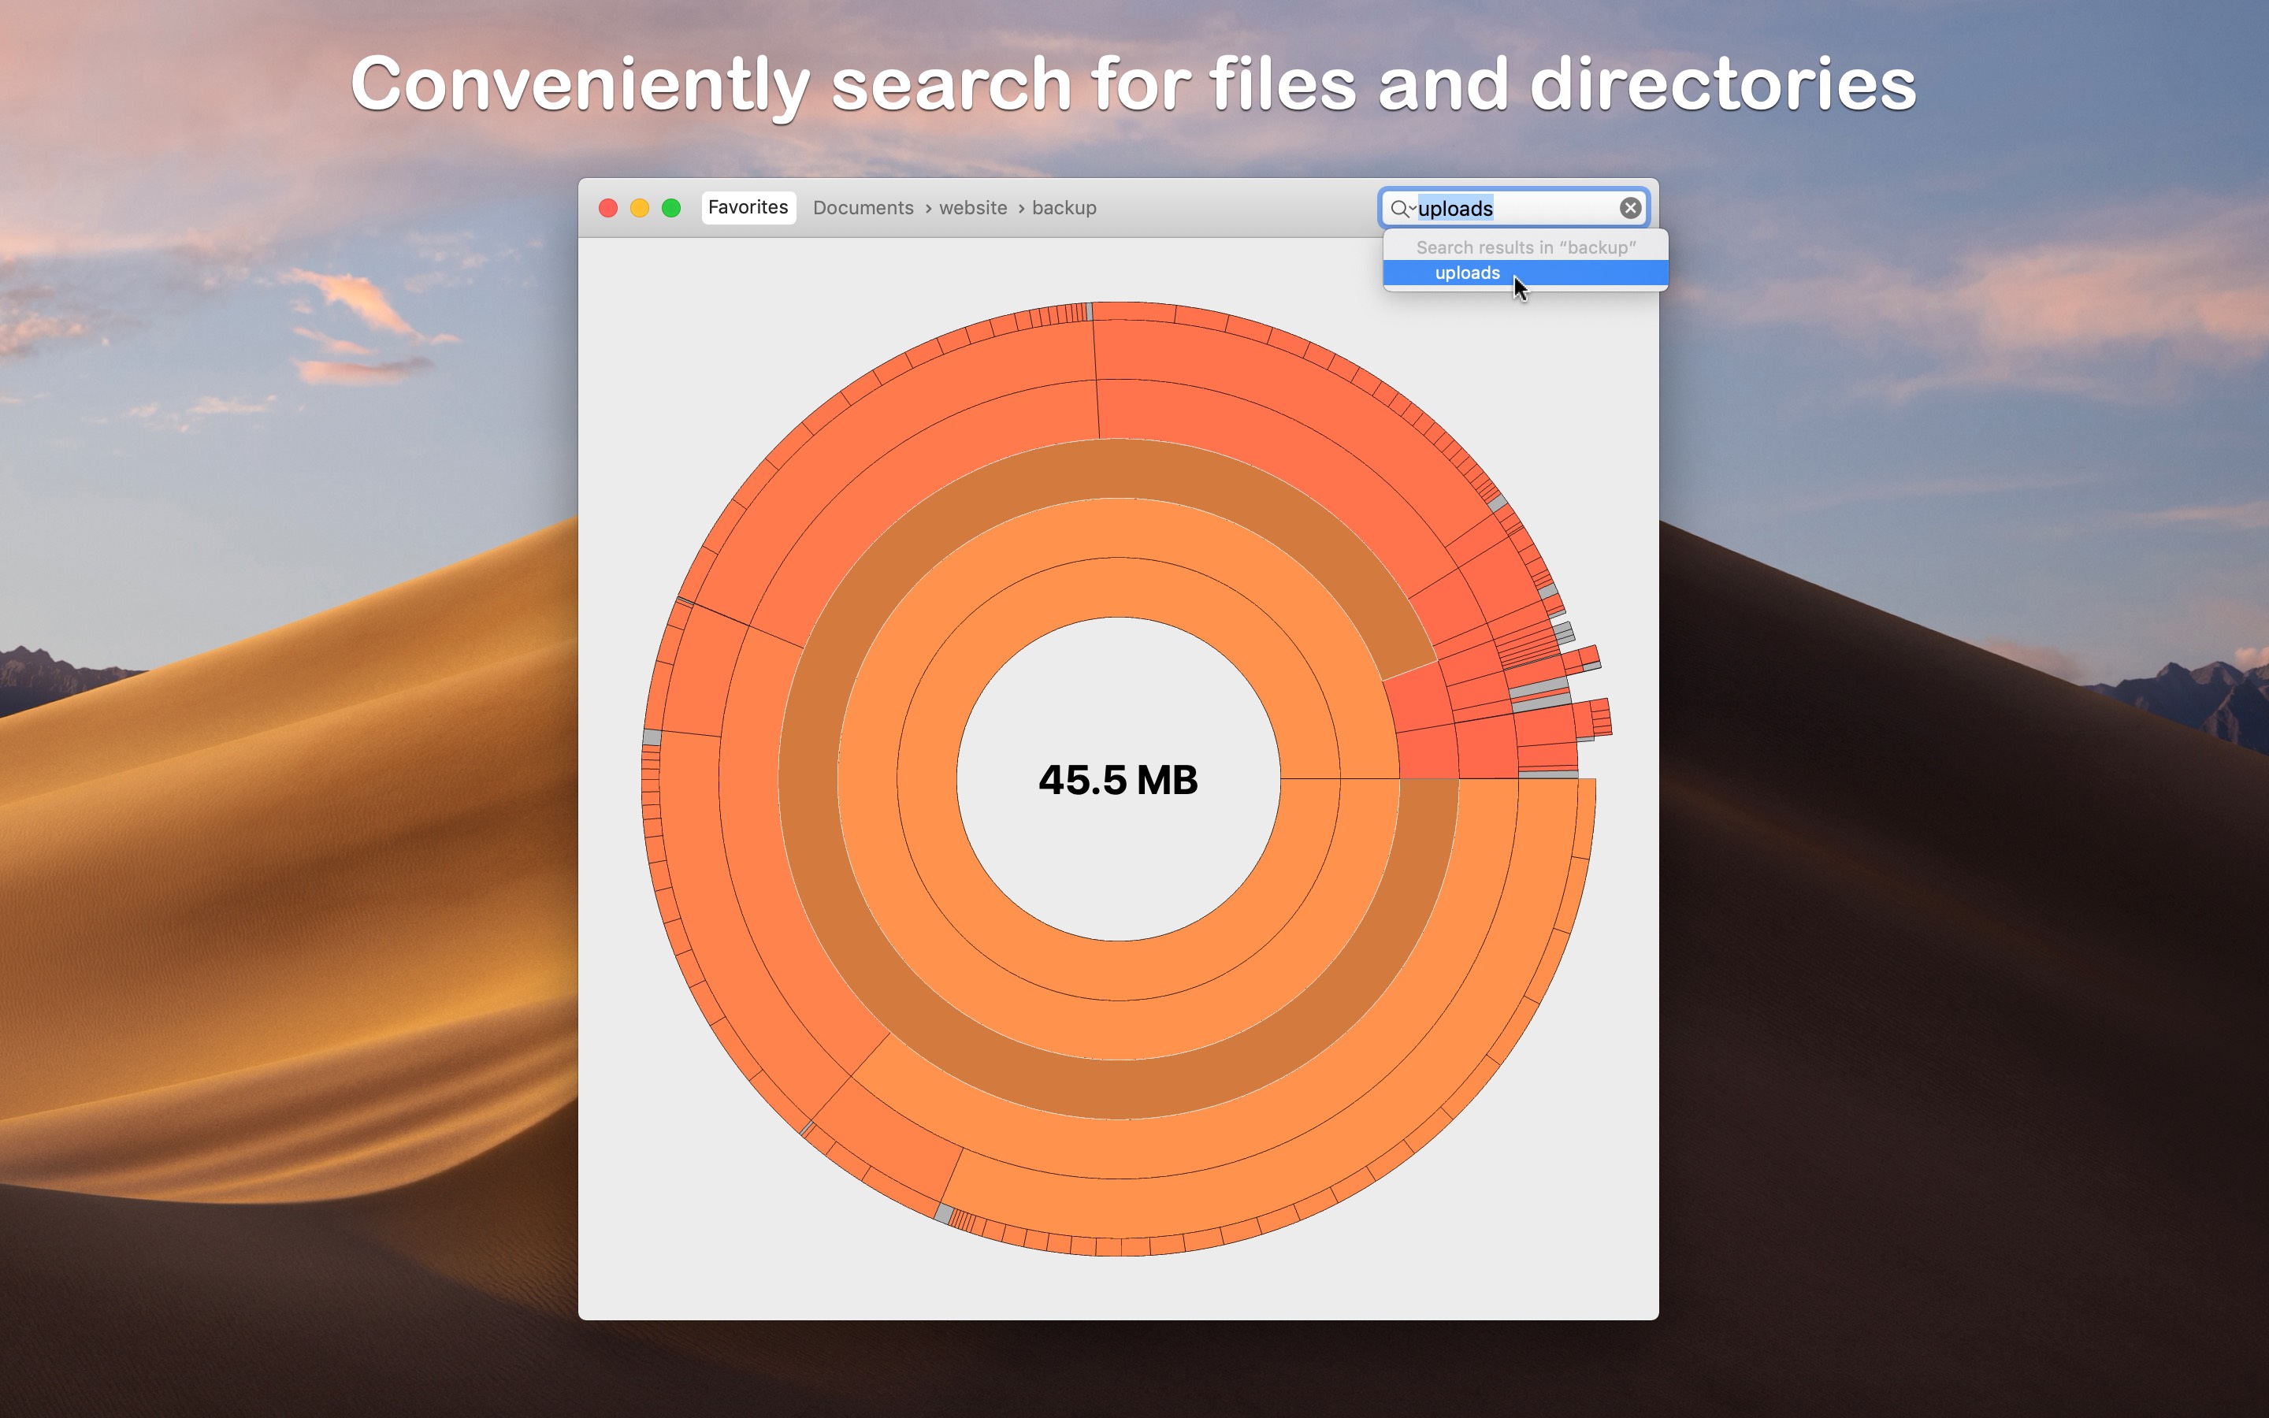Open the Favorites button
Viewport: 2269px width, 1418px height.
(748, 207)
